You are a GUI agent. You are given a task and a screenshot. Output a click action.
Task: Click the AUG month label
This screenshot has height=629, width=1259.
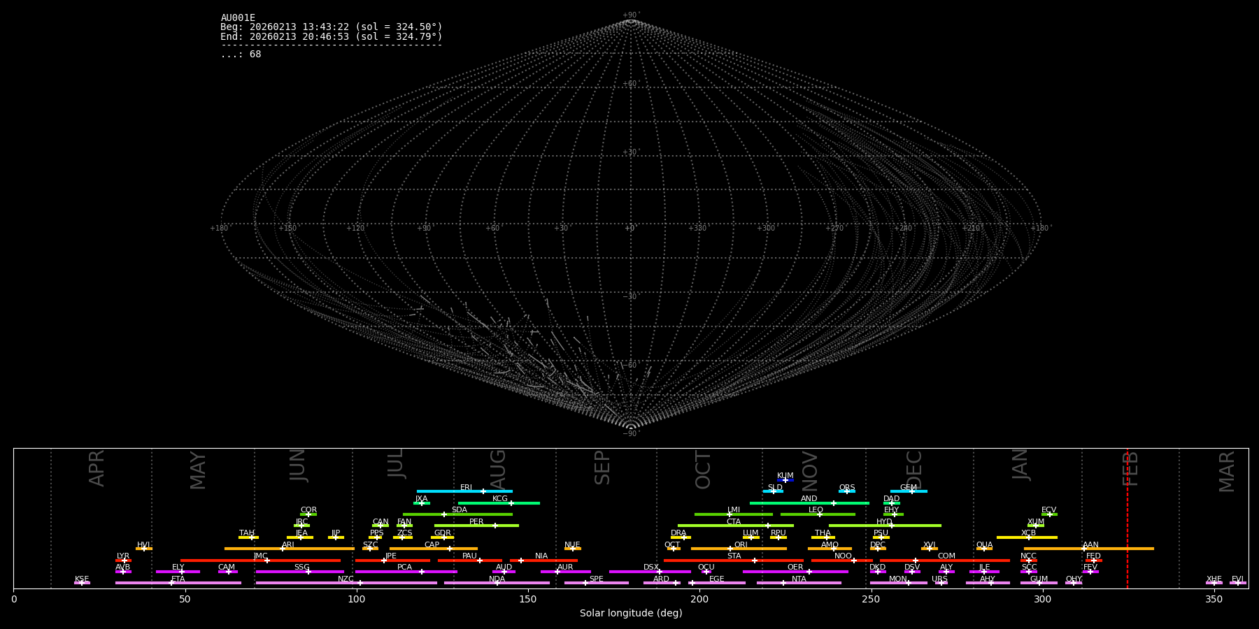498,470
